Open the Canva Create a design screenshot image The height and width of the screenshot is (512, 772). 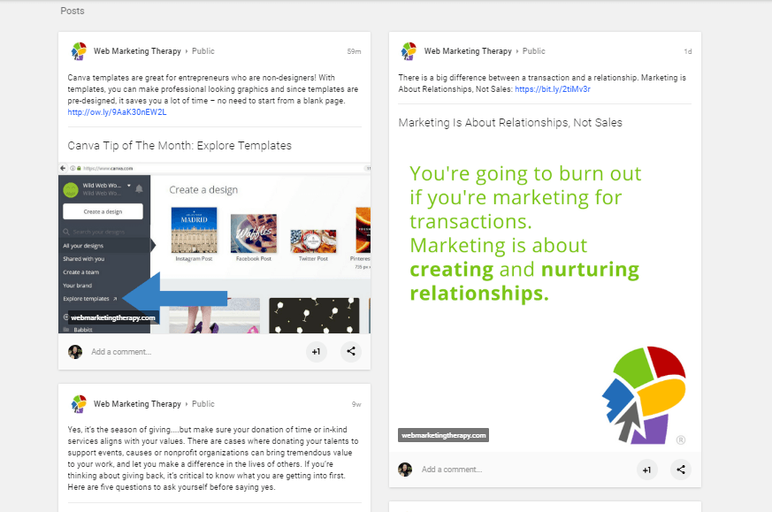pos(214,248)
